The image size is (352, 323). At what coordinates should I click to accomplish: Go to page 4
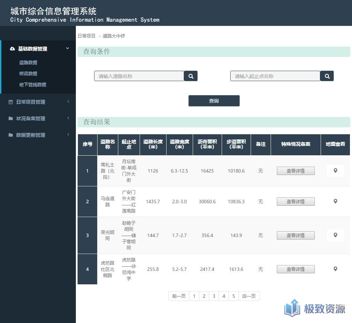coord(224,296)
